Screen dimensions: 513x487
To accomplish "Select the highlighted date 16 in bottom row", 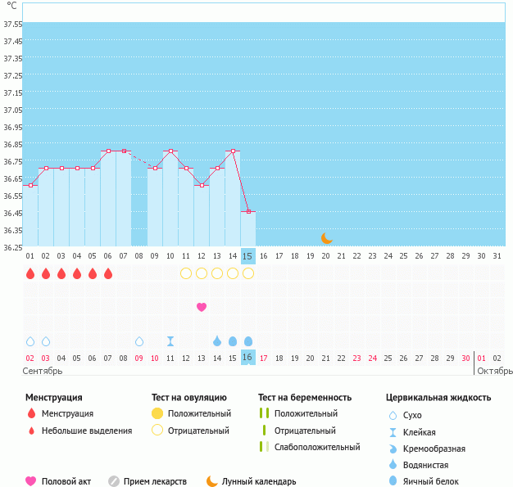I will [x=248, y=358].
